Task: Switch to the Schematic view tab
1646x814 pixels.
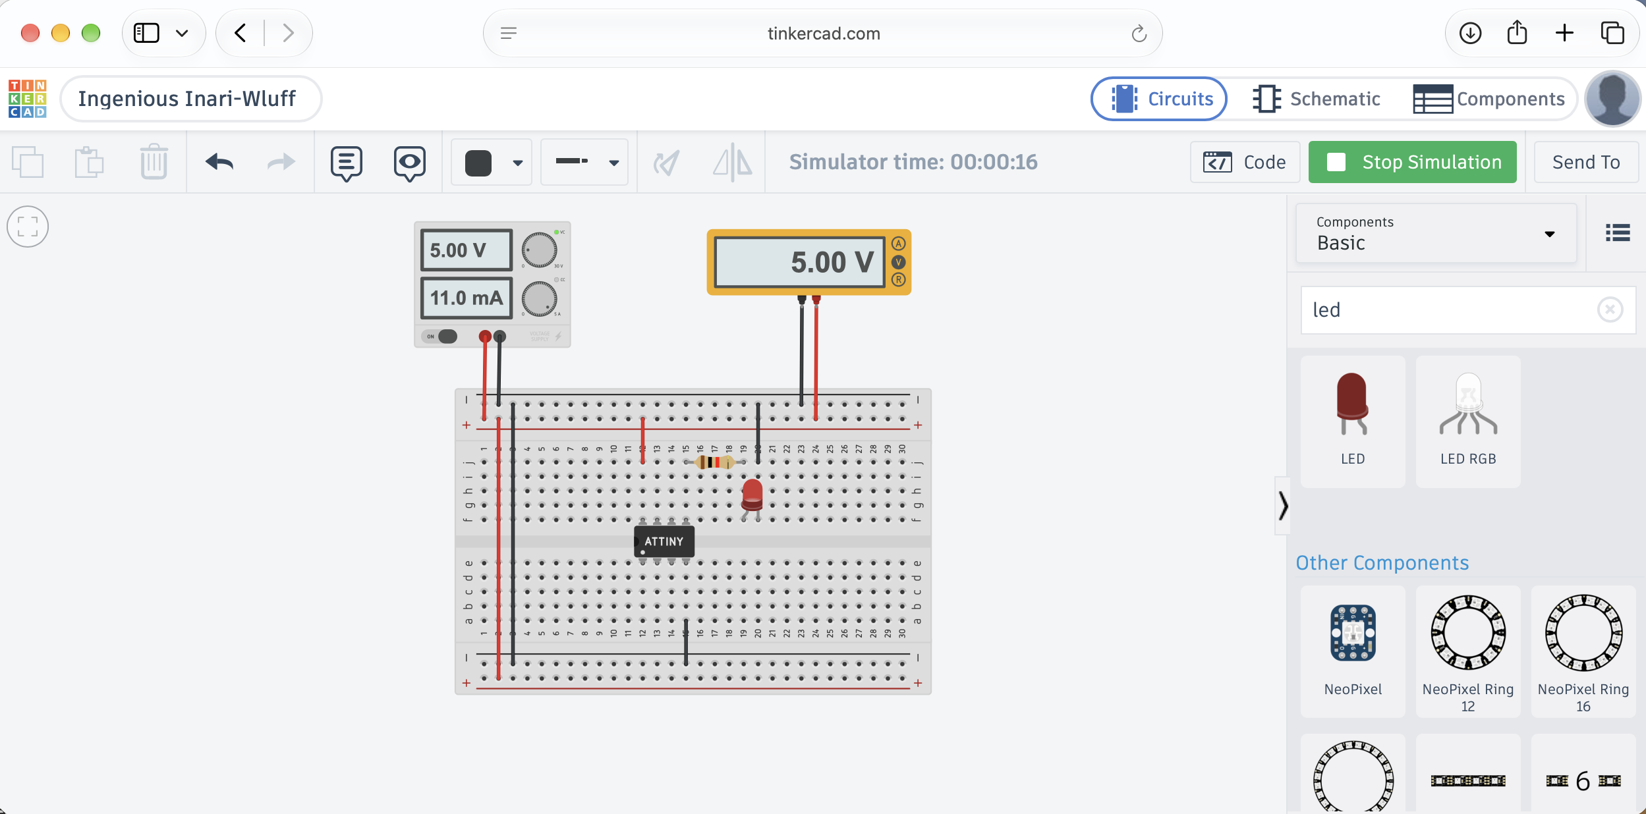Action: (x=1315, y=99)
